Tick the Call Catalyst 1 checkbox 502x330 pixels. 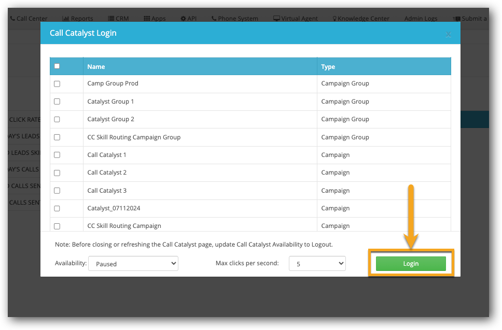[57, 155]
